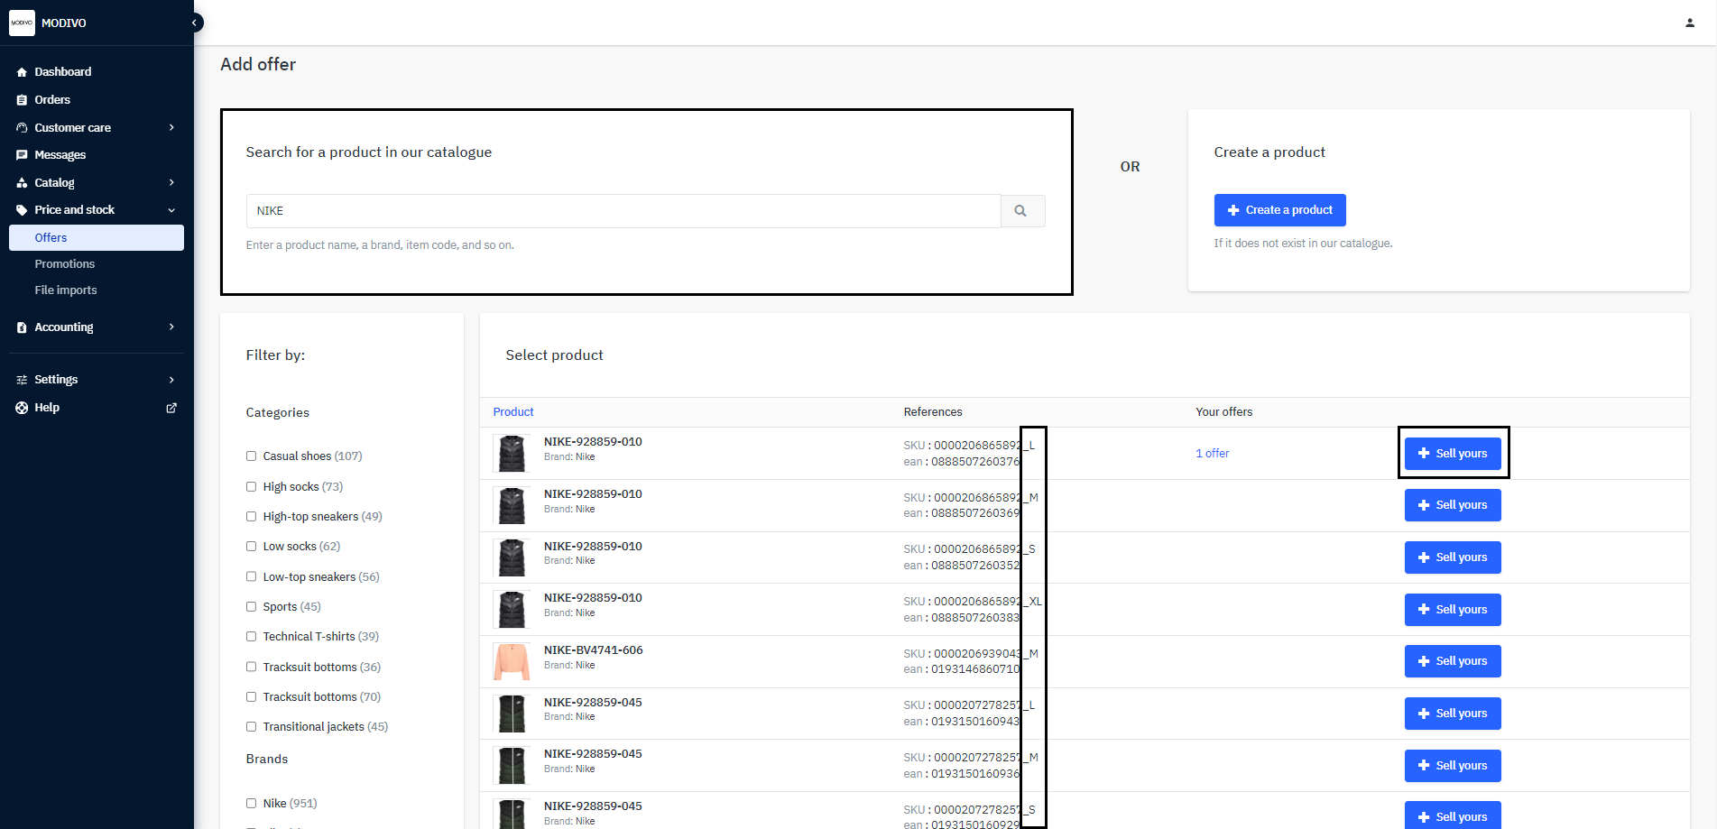1717x829 pixels.
Task: Click Sell yours for SKU 0000207278257_M
Action: point(1453,766)
